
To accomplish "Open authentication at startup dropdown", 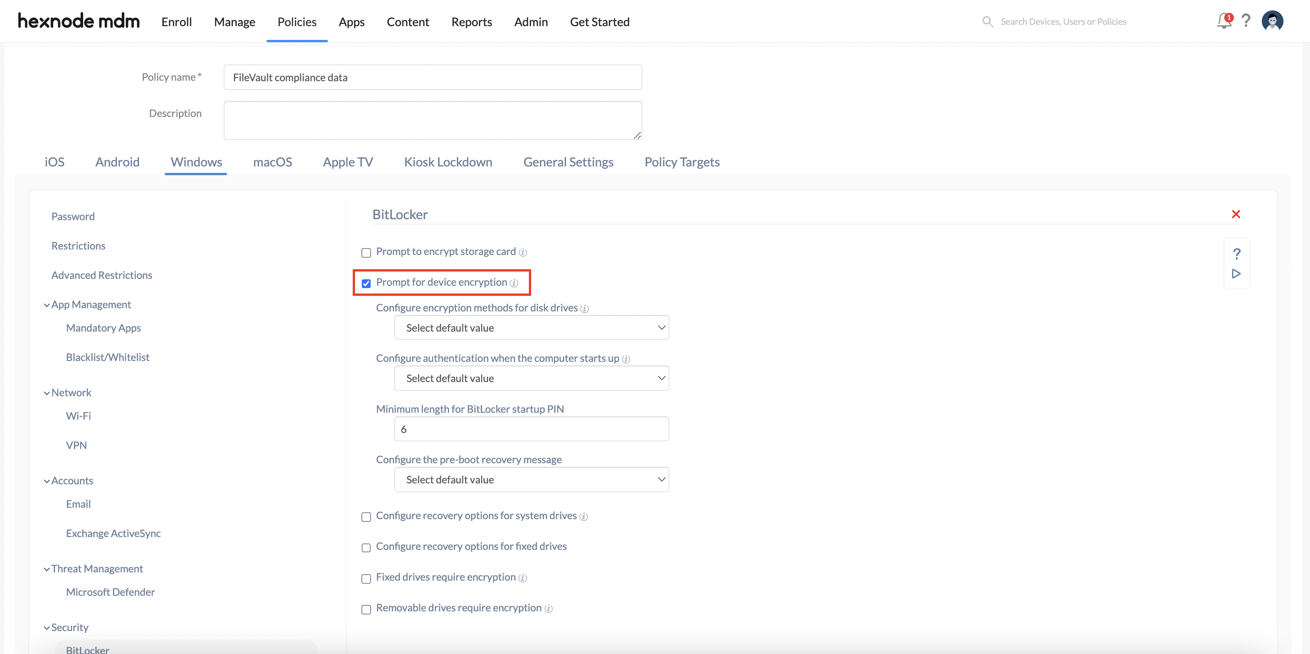I will [x=532, y=378].
